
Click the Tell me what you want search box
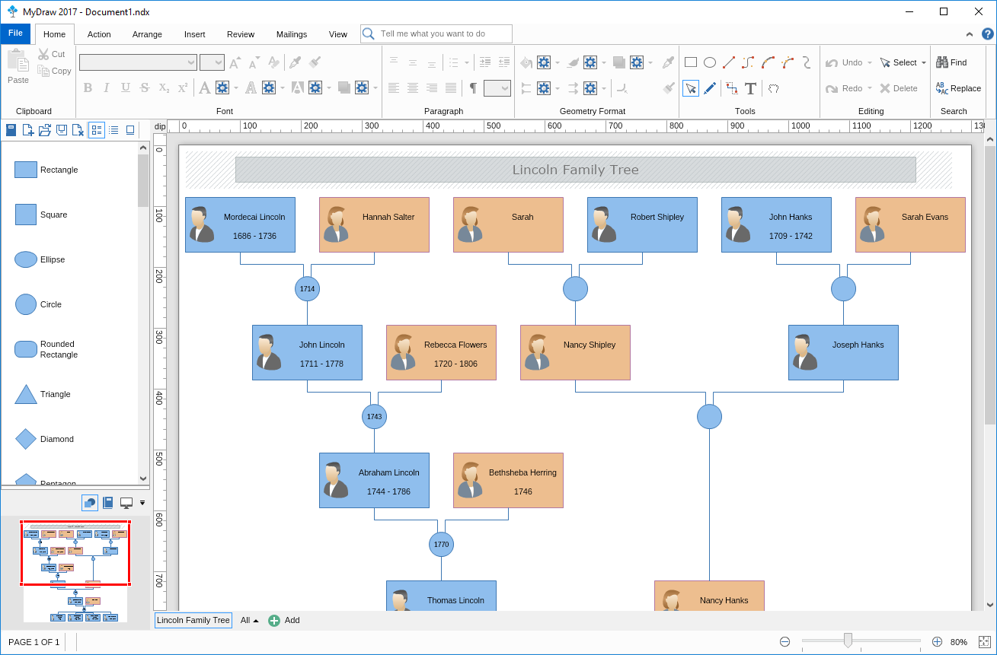(436, 34)
